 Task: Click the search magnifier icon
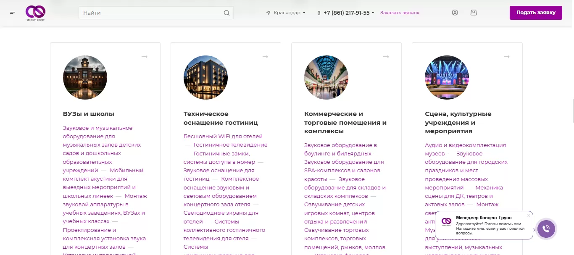click(226, 13)
